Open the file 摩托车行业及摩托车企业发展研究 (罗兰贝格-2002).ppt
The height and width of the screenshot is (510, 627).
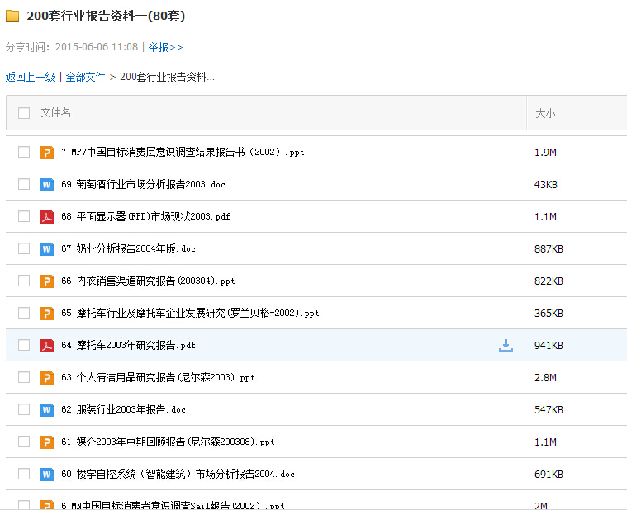[x=190, y=313]
